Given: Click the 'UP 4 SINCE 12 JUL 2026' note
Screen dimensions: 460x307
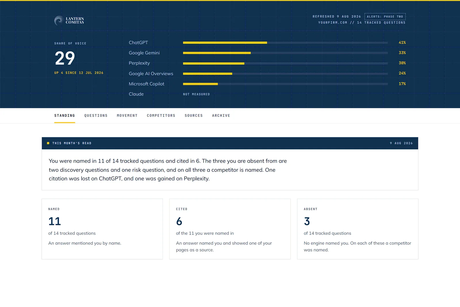Looking at the screenshot, I should pos(79,73).
